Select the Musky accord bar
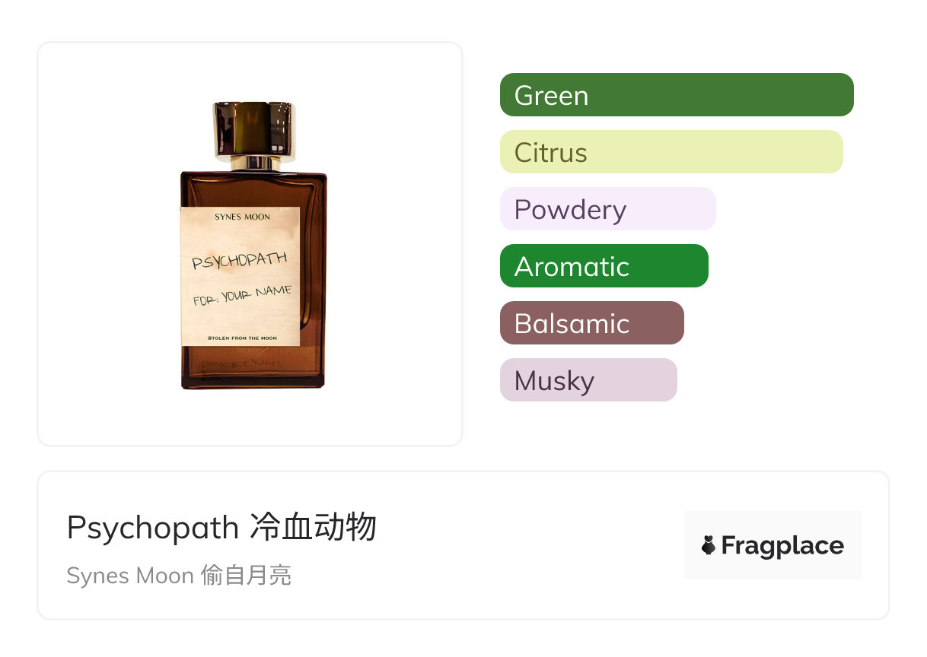This screenshot has width=927, height=657. pos(588,380)
